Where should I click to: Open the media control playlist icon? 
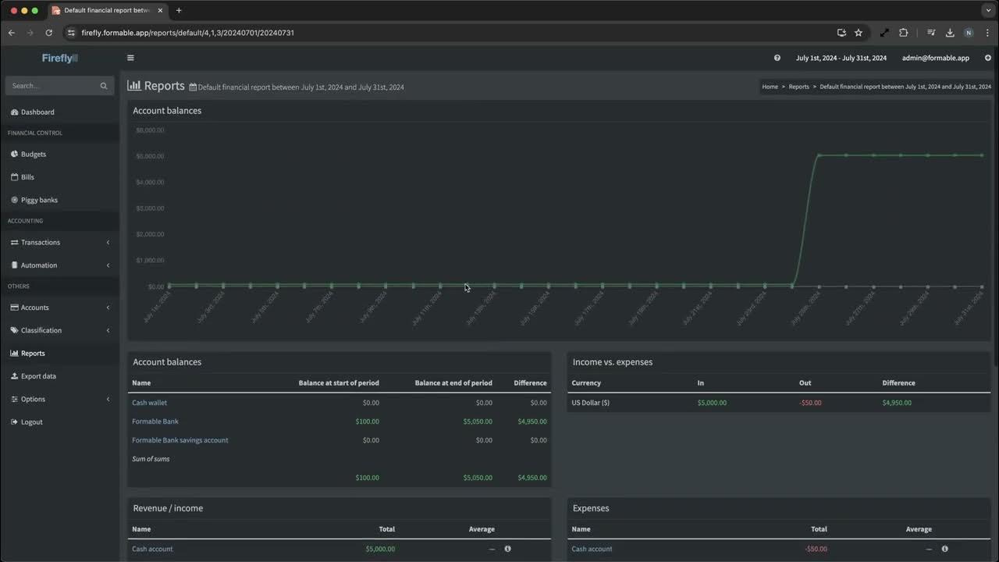point(931,33)
